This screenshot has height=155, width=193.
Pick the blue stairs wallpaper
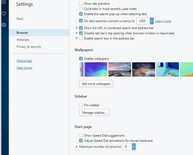click(x=167, y=69)
